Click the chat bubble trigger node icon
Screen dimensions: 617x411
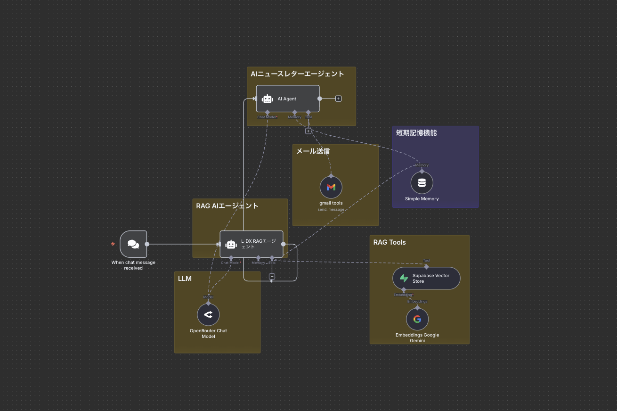pos(133,244)
